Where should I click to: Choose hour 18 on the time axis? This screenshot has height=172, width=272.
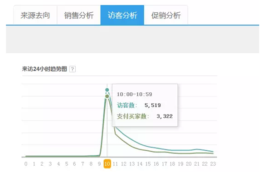[172, 164]
